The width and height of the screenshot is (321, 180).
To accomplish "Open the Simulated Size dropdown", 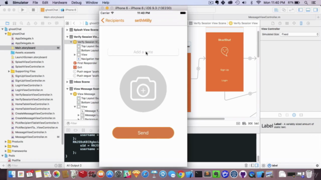I will [x=299, y=34].
